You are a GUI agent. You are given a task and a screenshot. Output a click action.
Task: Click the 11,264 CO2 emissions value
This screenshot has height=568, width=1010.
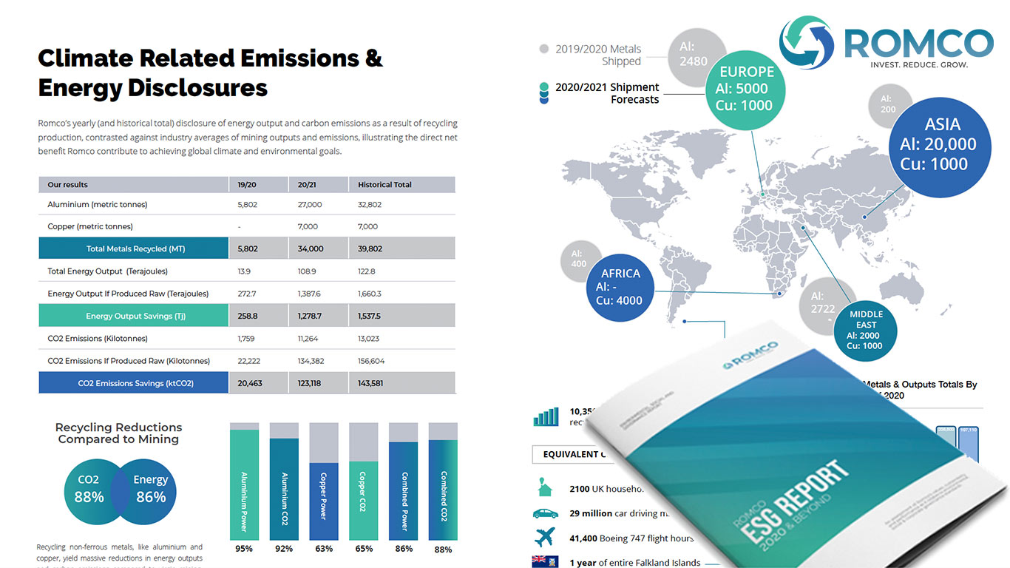tap(309, 339)
